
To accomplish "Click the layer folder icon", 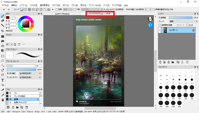I will point(173,62).
